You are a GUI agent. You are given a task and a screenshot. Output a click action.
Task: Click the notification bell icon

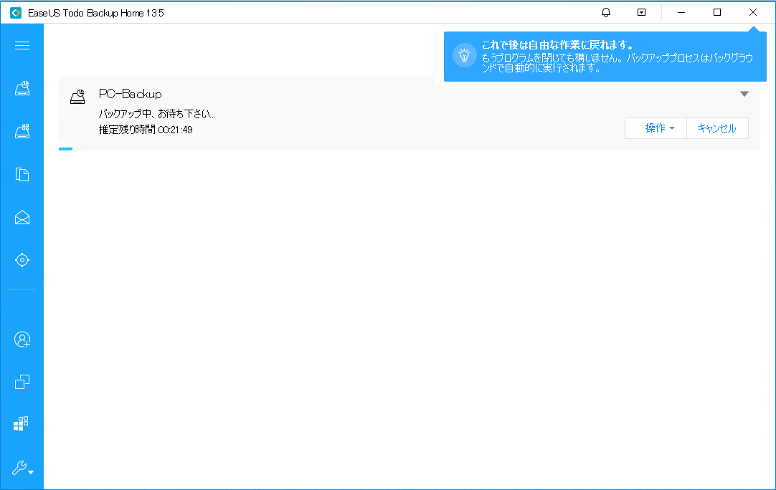coord(606,12)
